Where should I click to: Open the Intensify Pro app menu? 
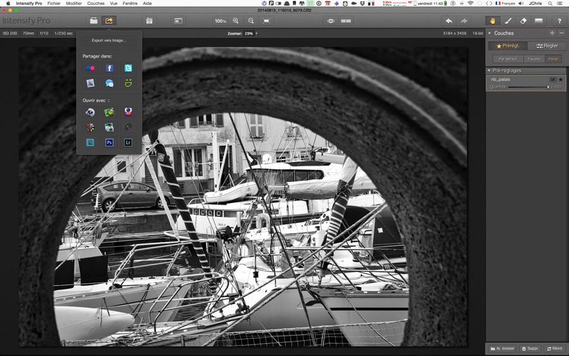pyautogui.click(x=29, y=3)
